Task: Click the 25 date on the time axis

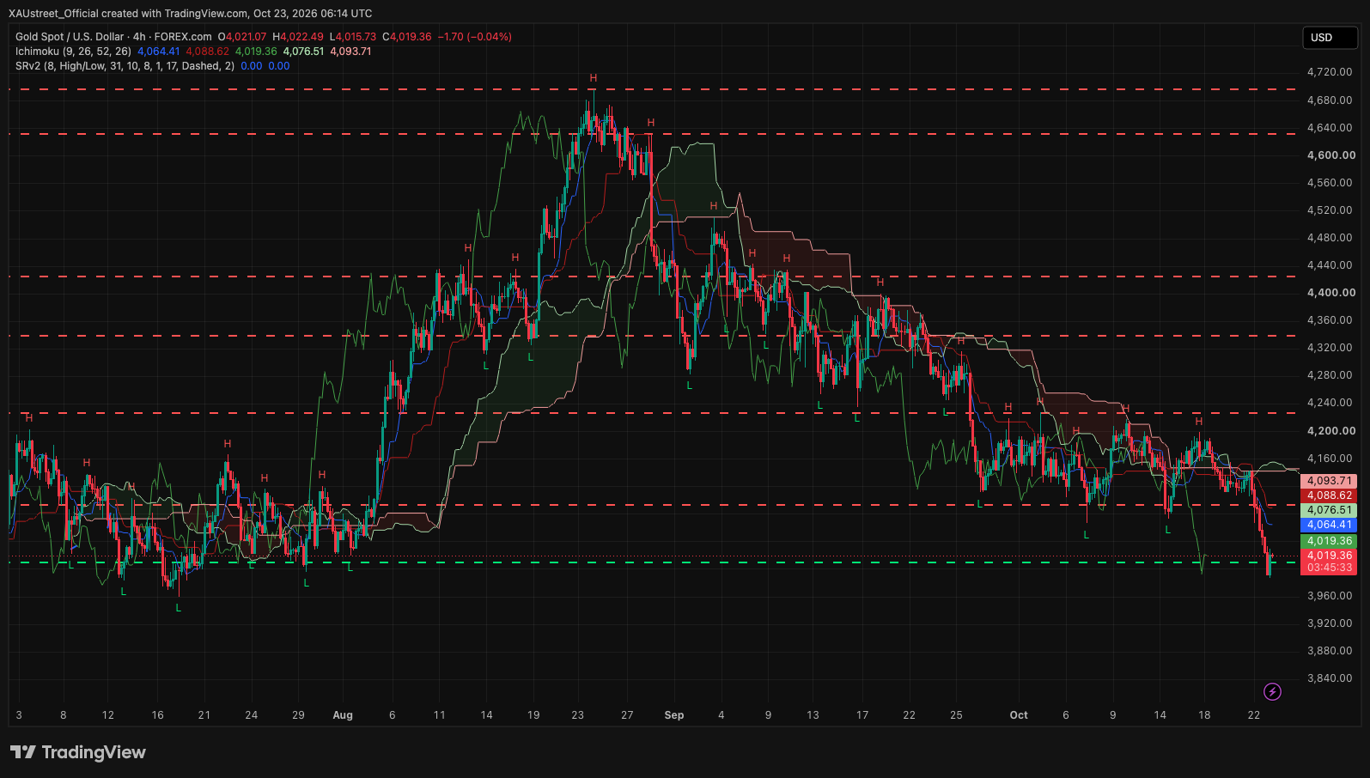Action: click(x=956, y=715)
